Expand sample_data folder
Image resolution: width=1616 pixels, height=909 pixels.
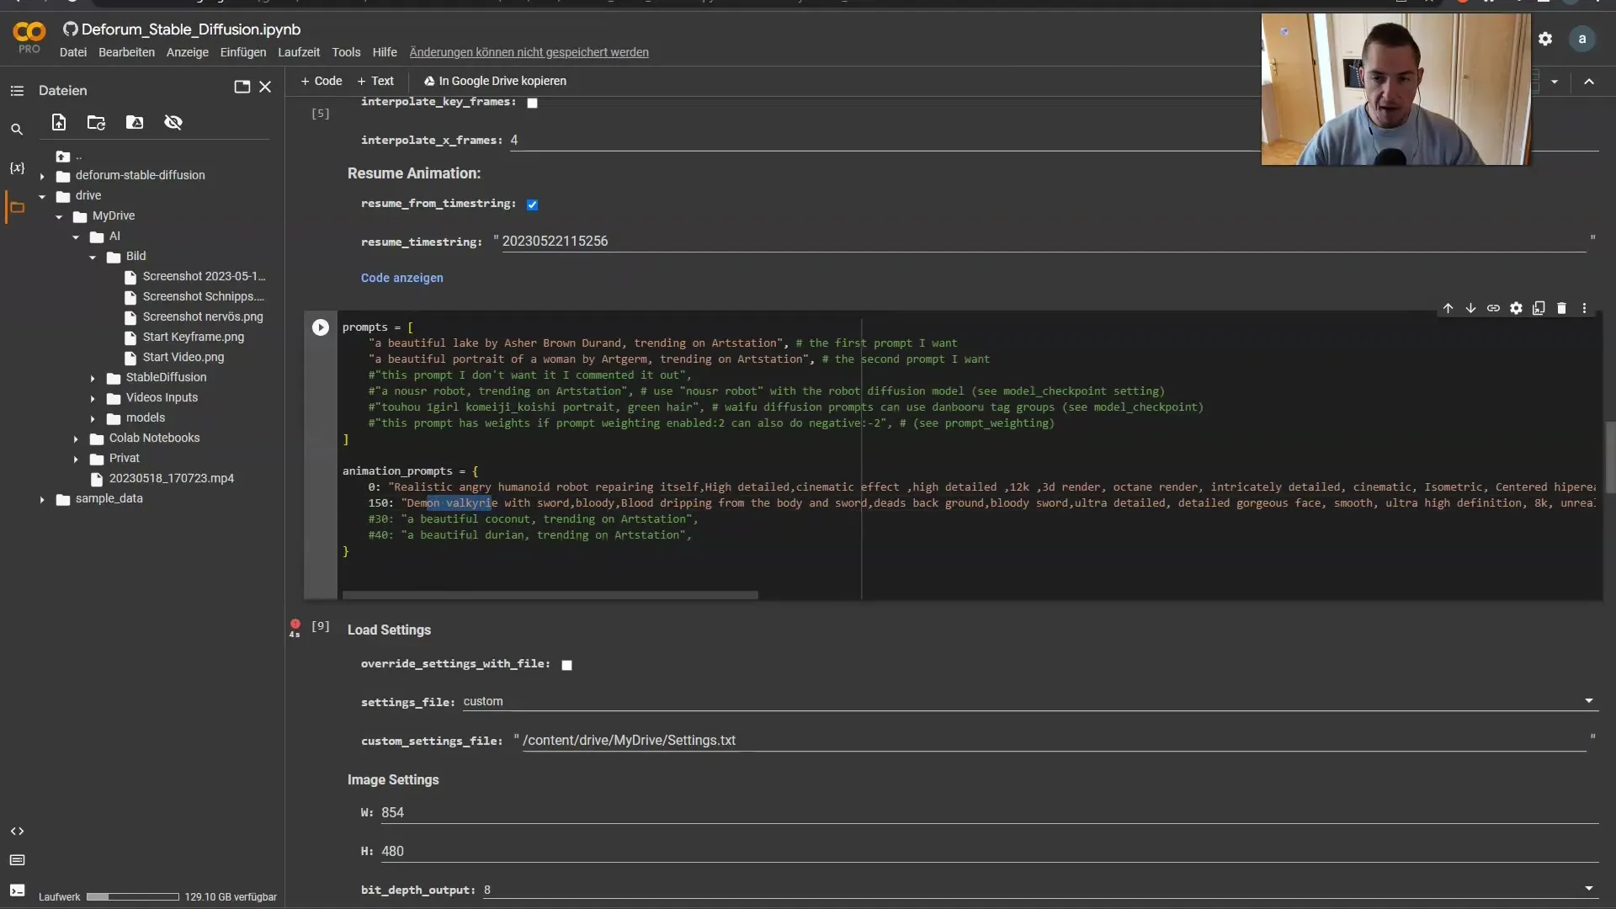(x=42, y=499)
